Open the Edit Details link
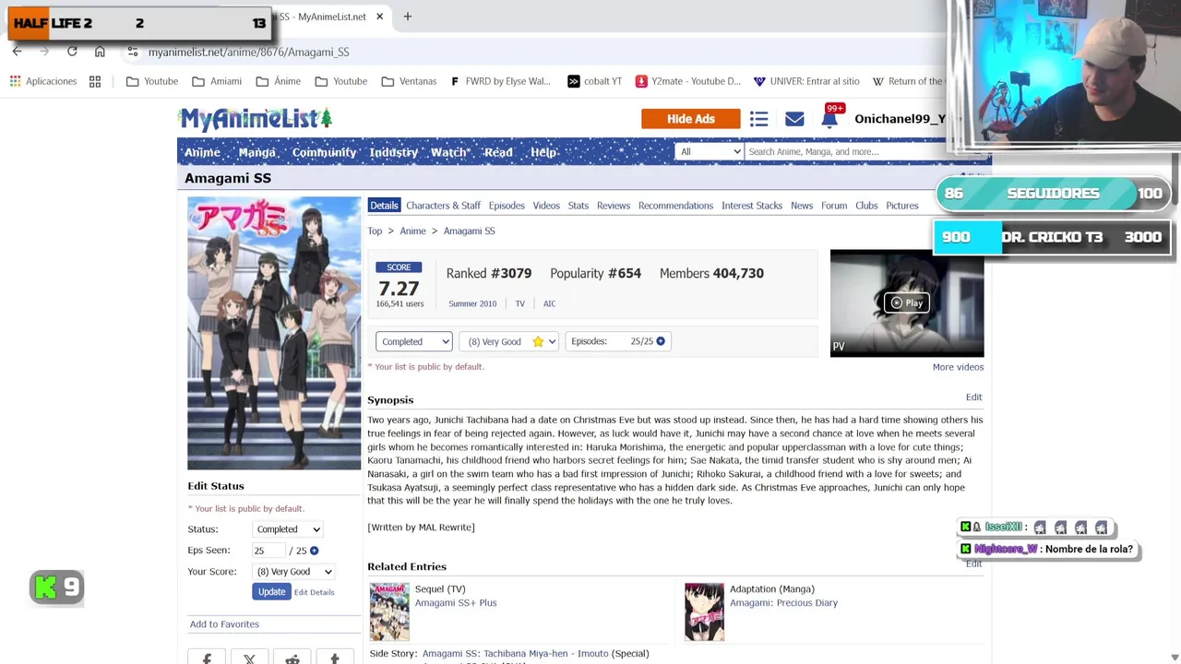1181x664 pixels. coord(314,592)
